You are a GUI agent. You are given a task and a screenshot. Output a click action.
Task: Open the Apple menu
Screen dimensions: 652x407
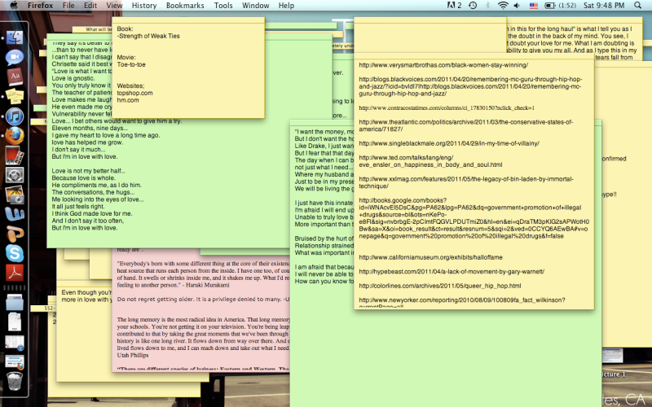(x=14, y=6)
